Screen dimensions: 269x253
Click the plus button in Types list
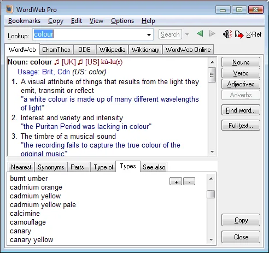click(x=176, y=181)
